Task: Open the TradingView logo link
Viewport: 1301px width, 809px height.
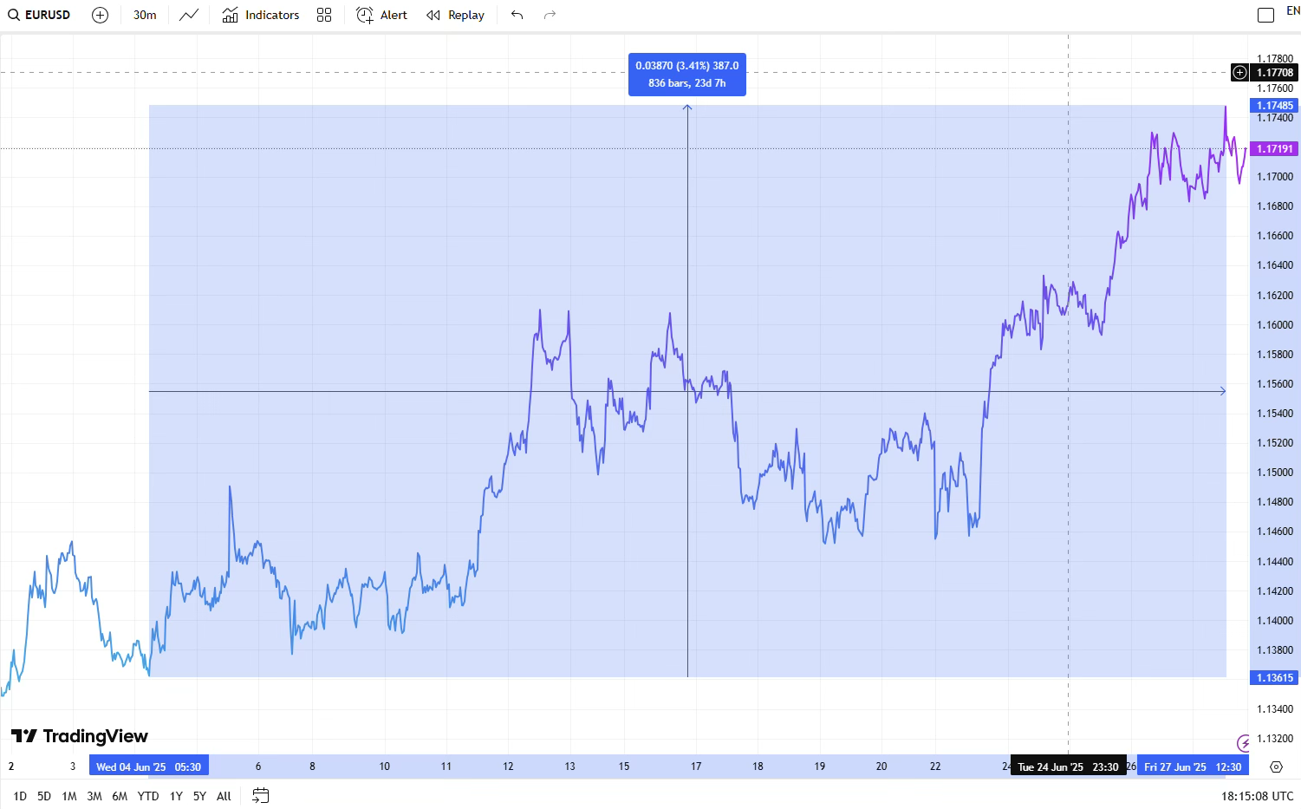Action: 80,736
